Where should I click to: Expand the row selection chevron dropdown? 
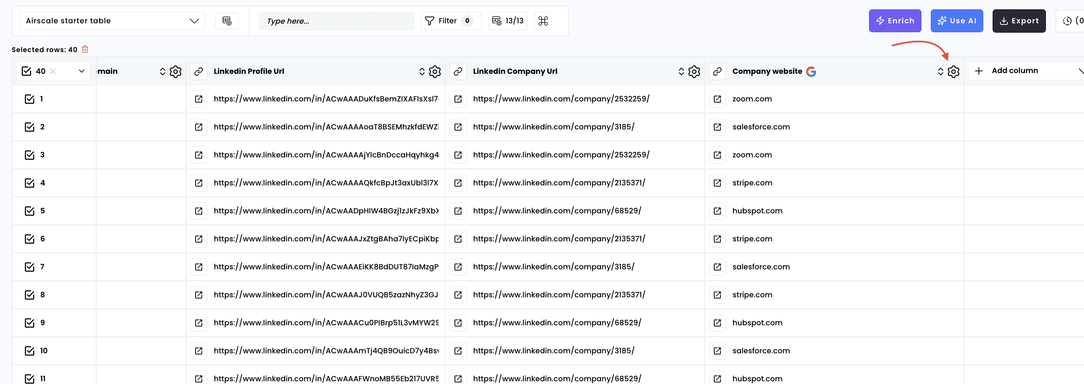(82, 72)
